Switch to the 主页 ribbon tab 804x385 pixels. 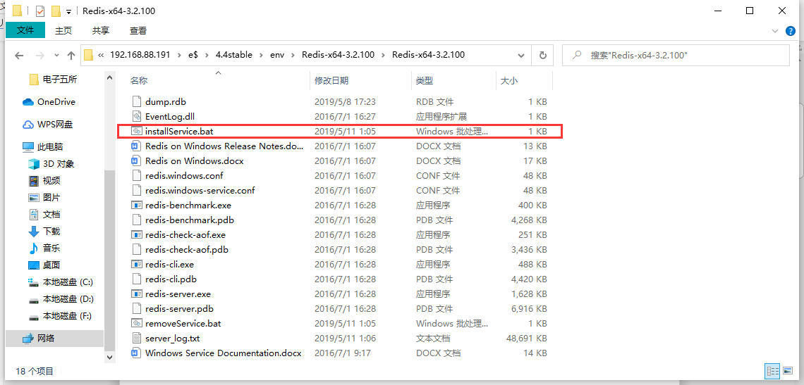click(63, 31)
